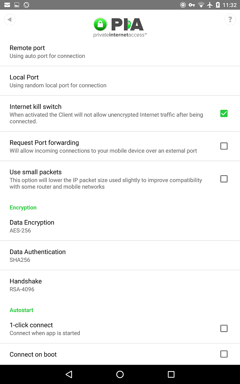This screenshot has width=240, height=384.
Task: Enable Request Port forwarding
Action: 224,146
